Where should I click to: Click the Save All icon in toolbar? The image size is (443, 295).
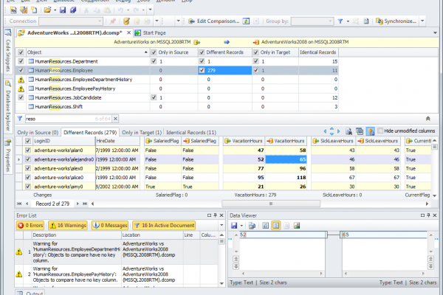point(73,10)
